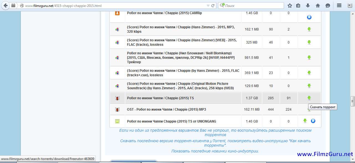This screenshot has width=355, height=163.
Task: Play the Chappie CAMRip blue play button
Action: [309, 17]
